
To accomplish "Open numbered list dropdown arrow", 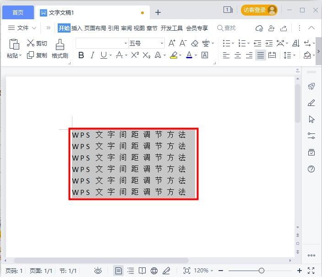I will (248, 44).
